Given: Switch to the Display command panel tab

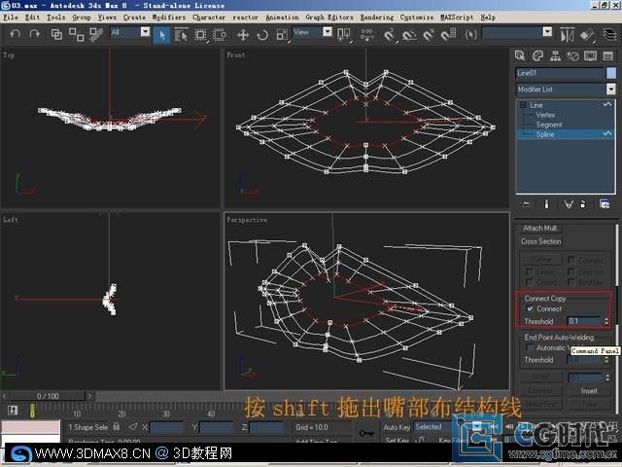Looking at the screenshot, I should [590, 56].
